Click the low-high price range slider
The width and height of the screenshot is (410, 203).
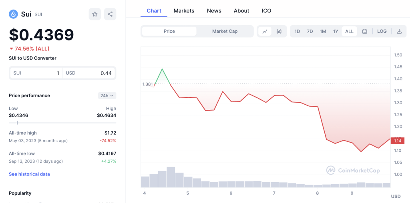click(62, 122)
